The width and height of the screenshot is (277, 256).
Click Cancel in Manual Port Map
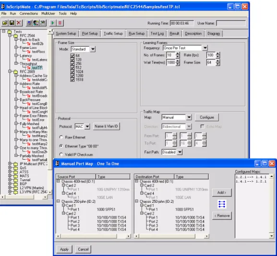[x=83, y=249]
